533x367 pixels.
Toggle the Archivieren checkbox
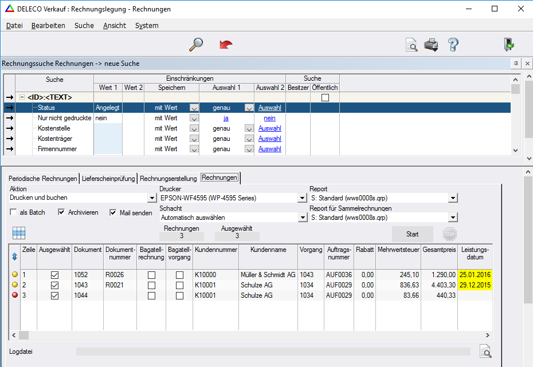click(x=62, y=212)
